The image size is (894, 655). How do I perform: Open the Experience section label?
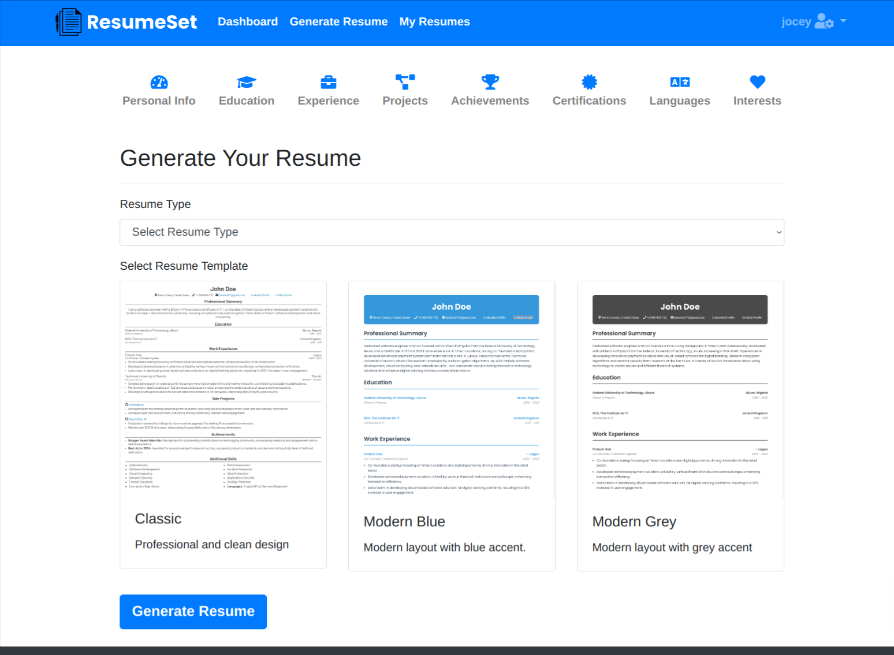click(x=329, y=101)
